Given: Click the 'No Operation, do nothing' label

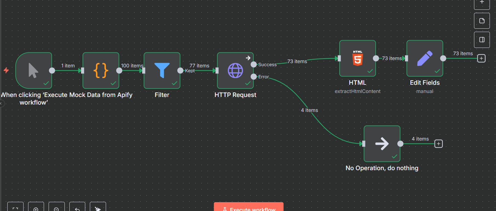Looking at the screenshot, I should 382,168.
